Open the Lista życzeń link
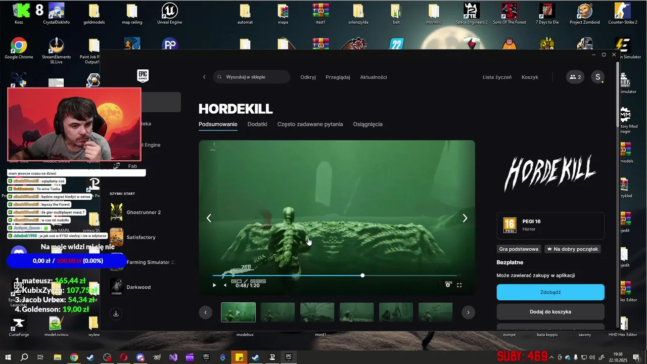The width and height of the screenshot is (647, 364). click(497, 77)
